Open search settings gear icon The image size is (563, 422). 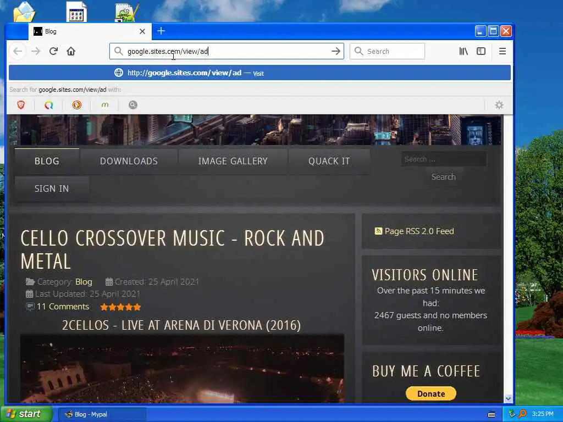(499, 105)
